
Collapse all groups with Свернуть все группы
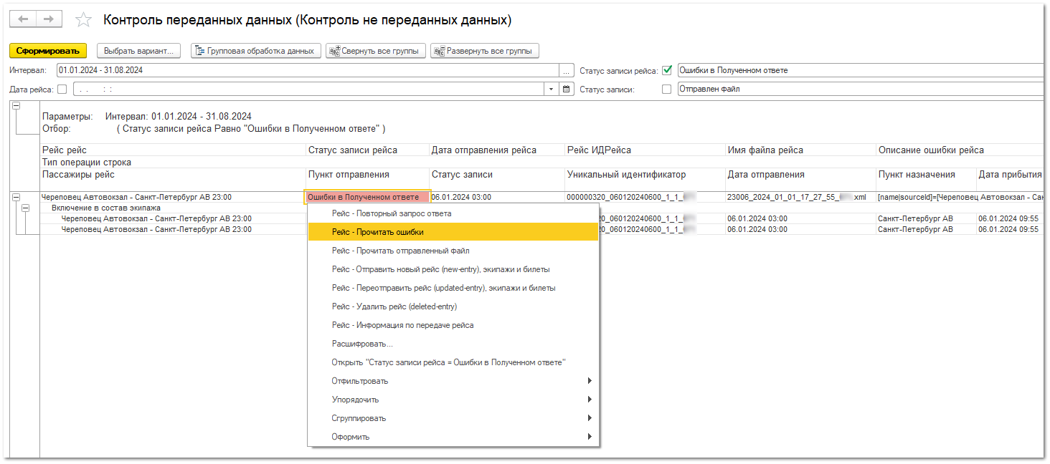(376, 51)
